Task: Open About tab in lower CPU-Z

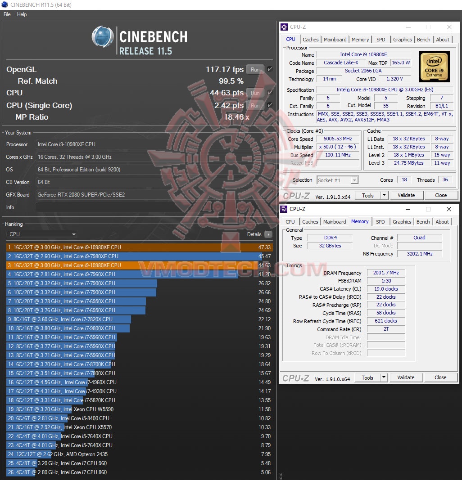Action: coord(442,222)
